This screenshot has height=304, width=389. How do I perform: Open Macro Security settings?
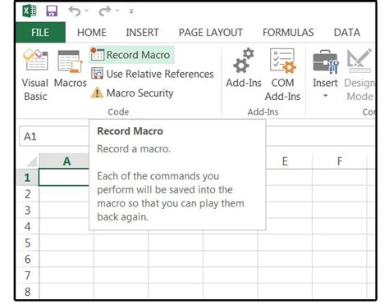132,93
